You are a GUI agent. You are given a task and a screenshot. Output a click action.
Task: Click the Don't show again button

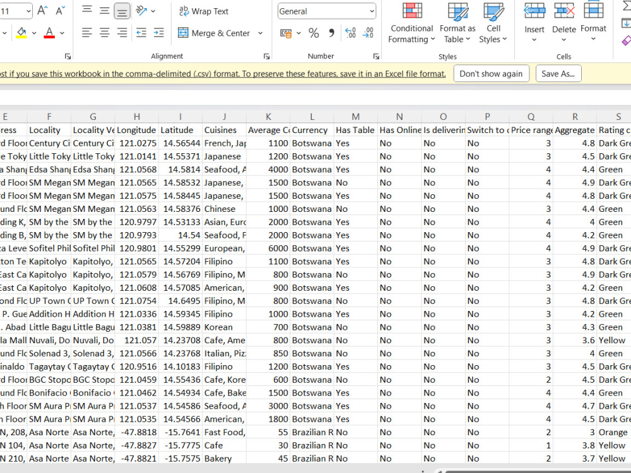point(492,73)
